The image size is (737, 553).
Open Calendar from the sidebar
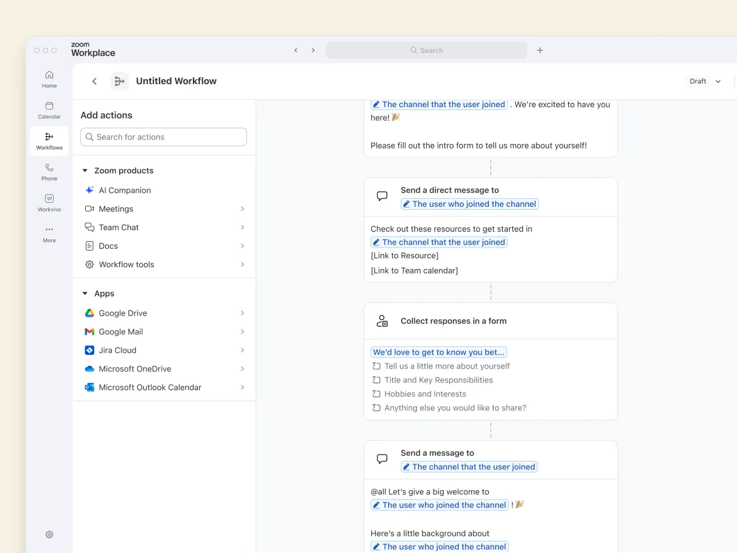50,110
